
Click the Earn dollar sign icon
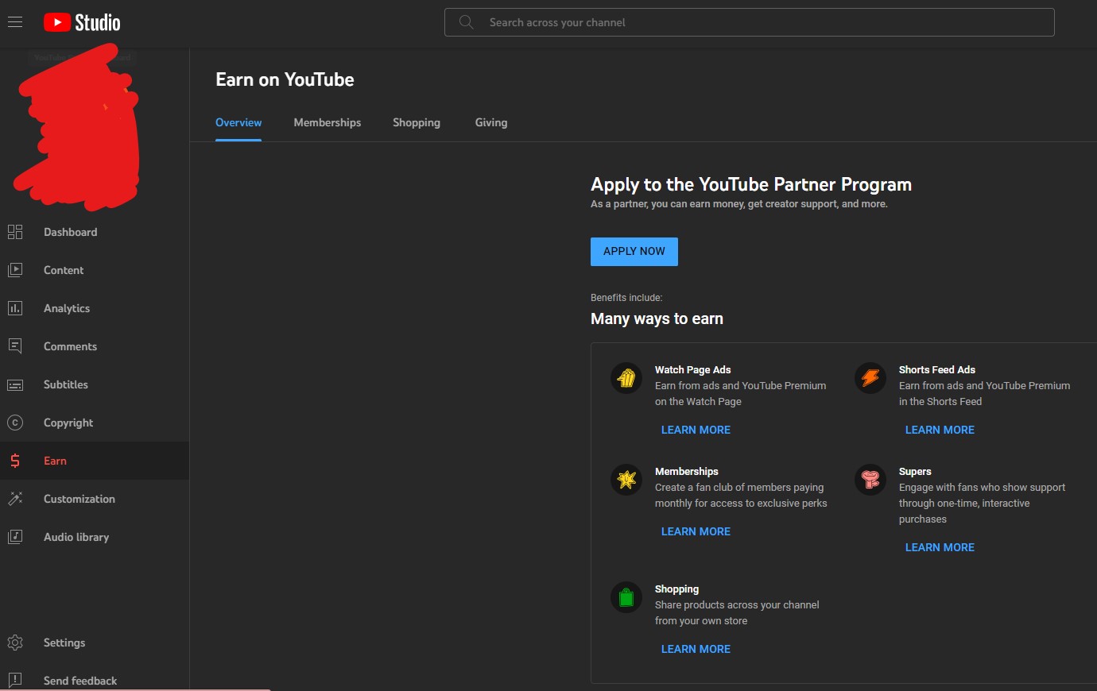(x=15, y=461)
